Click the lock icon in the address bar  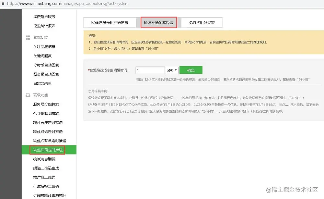3,4
